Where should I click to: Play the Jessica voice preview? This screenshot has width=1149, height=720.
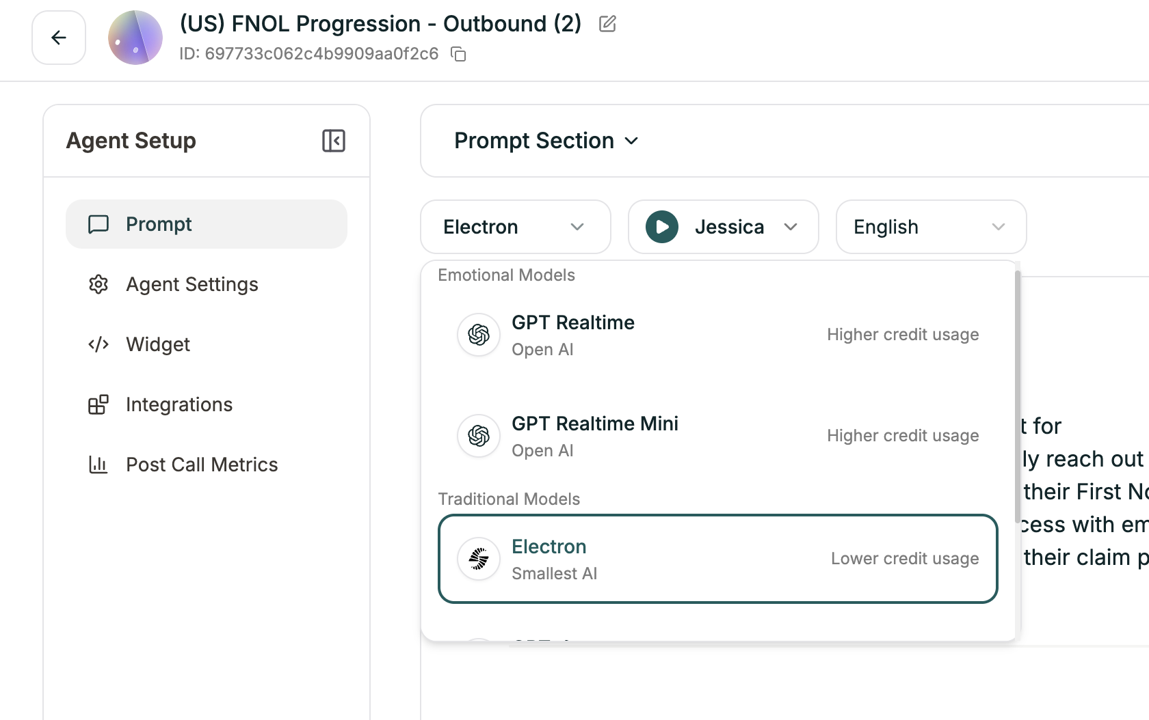661,227
